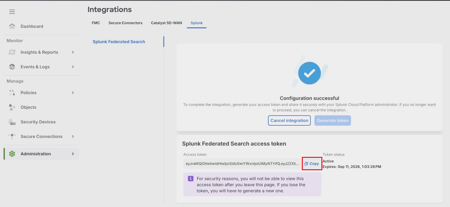Click the Administration gear icon
The image size is (450, 207).
coord(12,154)
